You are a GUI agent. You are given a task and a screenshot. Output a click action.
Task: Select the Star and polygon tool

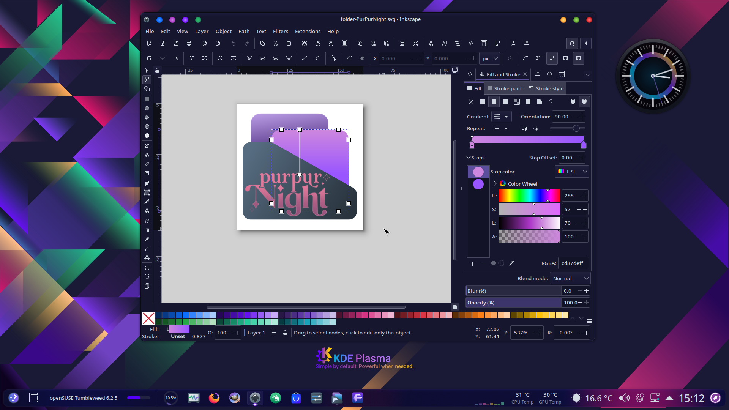coord(147,117)
